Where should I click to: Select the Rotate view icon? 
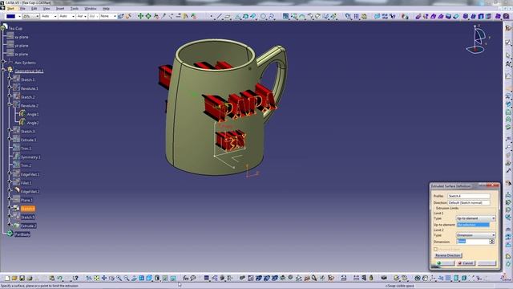pos(111,279)
